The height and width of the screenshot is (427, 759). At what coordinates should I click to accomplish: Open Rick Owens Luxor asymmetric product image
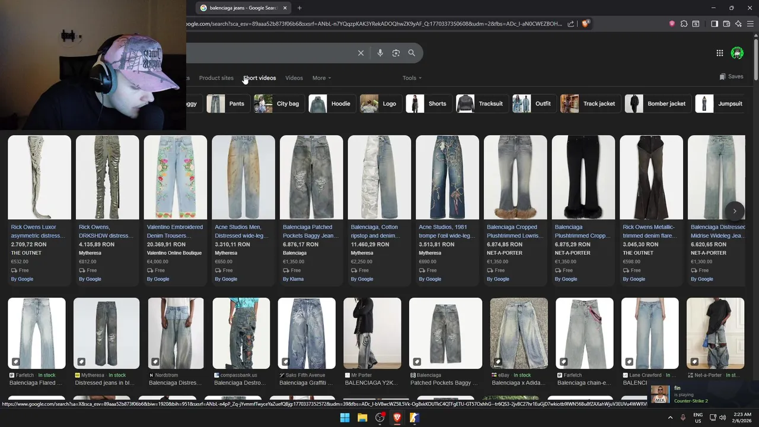click(x=39, y=177)
